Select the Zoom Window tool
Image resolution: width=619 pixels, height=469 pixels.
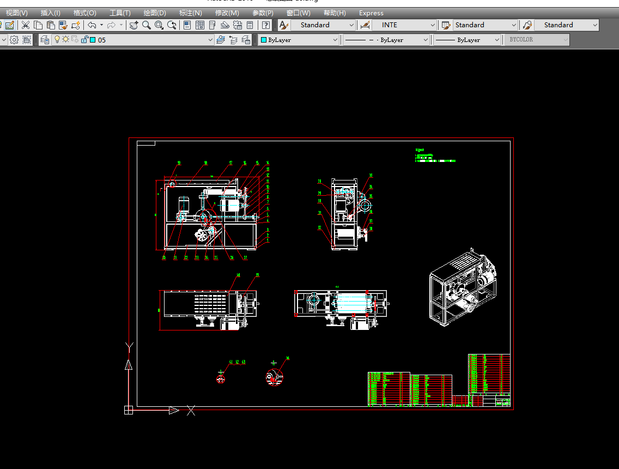[x=159, y=25]
